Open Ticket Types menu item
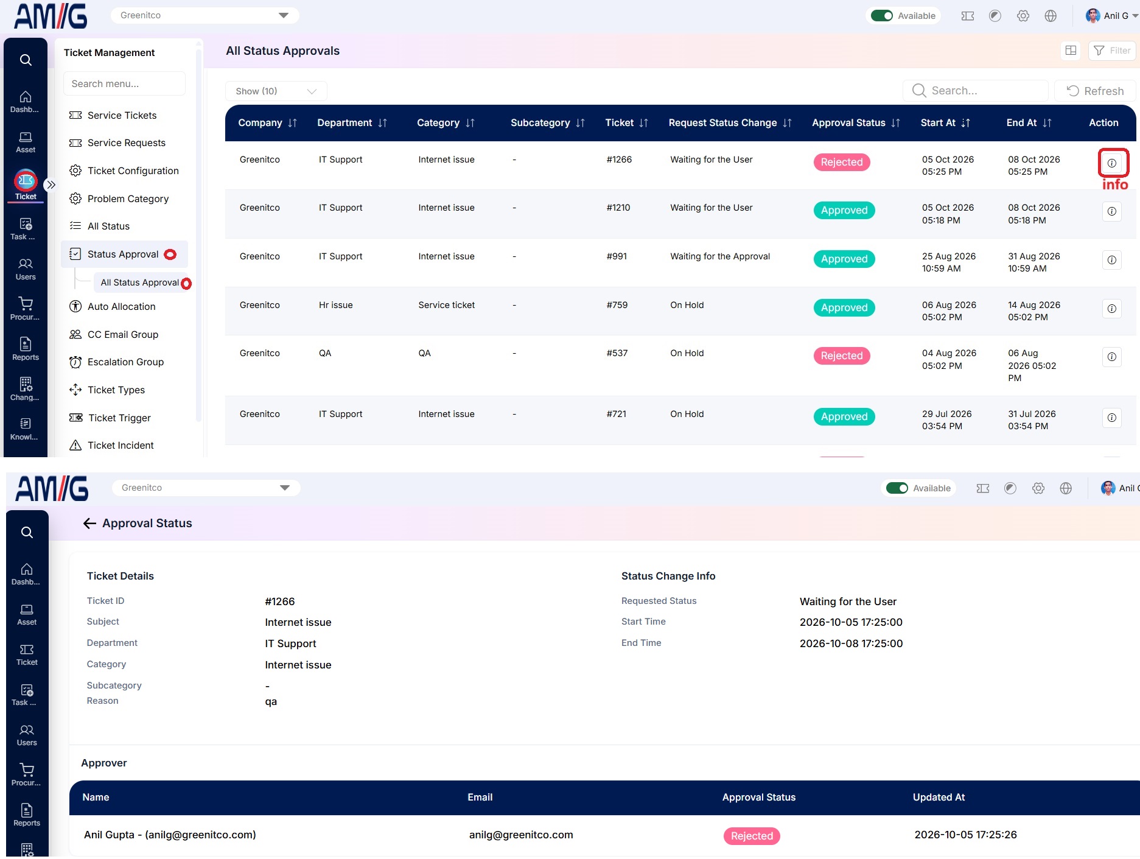1140x859 pixels. (x=116, y=390)
